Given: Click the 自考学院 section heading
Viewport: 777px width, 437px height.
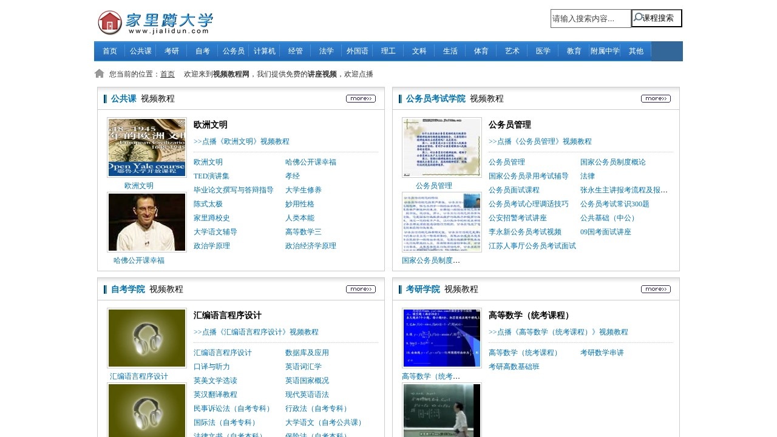Looking at the screenshot, I should pyautogui.click(x=128, y=289).
